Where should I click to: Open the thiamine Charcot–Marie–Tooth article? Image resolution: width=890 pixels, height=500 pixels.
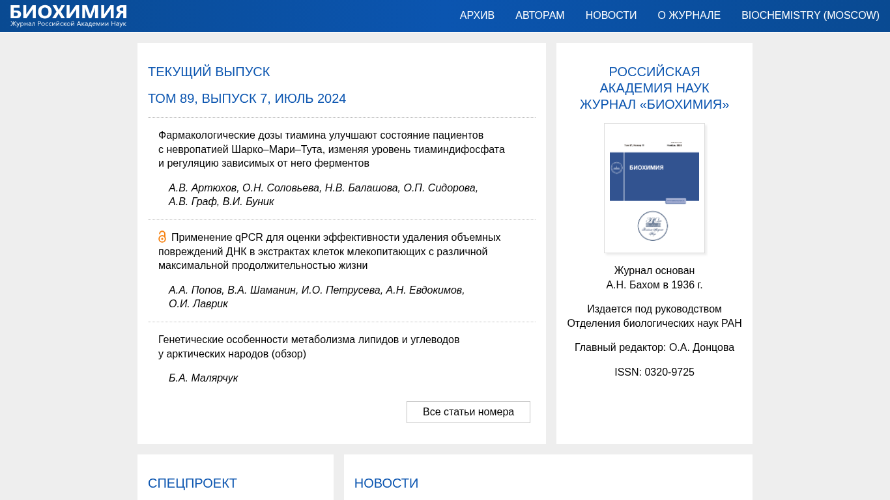pyautogui.click(x=331, y=149)
